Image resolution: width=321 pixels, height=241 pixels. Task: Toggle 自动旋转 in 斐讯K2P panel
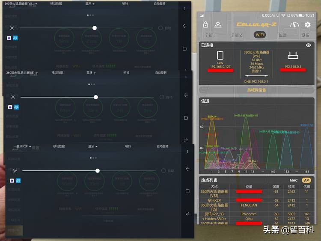tap(163, 146)
